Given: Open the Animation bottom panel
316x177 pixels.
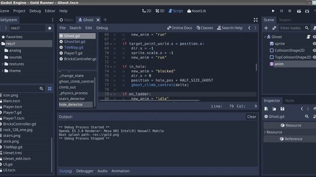Looking at the screenshot, I should pyautogui.click(x=120, y=171).
